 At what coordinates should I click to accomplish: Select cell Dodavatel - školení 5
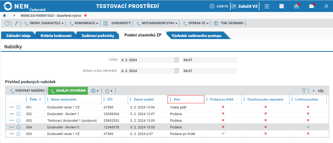point(63,127)
